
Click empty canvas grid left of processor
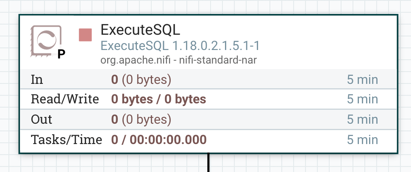click(x=8, y=85)
